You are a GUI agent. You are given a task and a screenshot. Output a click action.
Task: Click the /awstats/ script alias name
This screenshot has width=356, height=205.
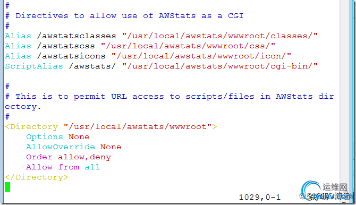pos(92,66)
